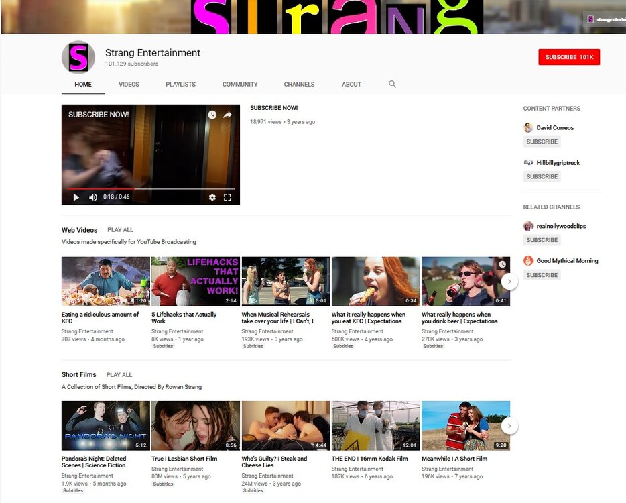Show next Short Films with arrow

coord(509,426)
